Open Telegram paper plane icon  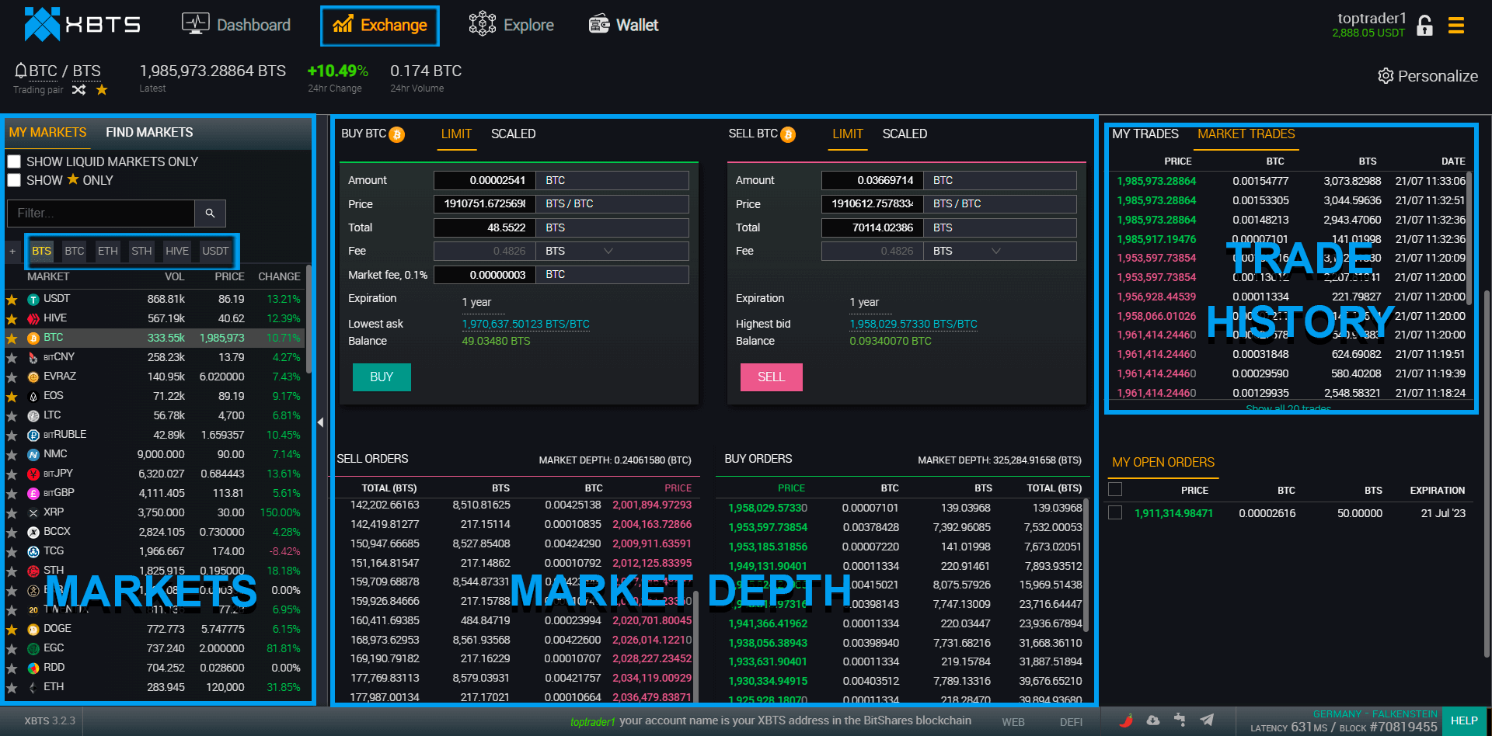(1207, 720)
